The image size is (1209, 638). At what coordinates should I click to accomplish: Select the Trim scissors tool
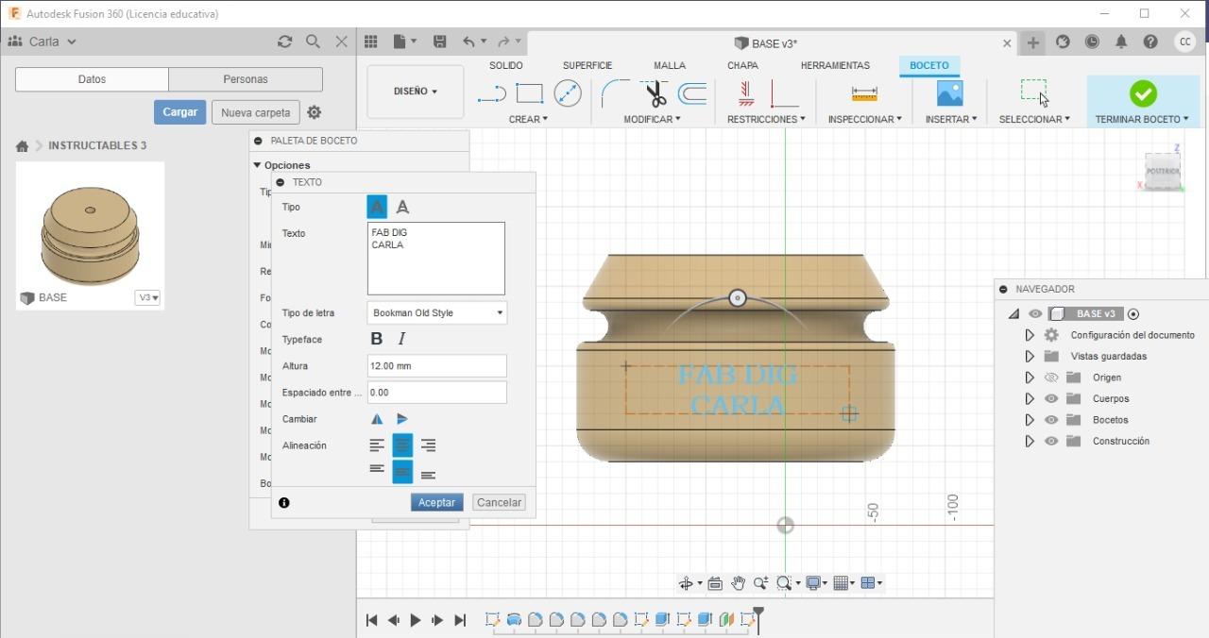pos(656,93)
